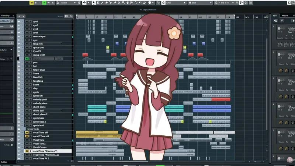Select the Object Selection arrow tool
This screenshot has width=295, height=166.
point(94,3)
